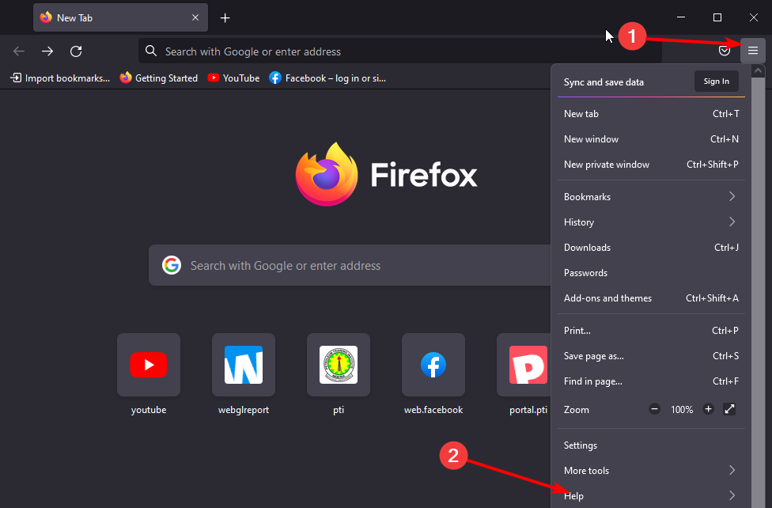Screen dimensions: 772x508
Task: Open Downloads from menu
Action: coord(651,248)
